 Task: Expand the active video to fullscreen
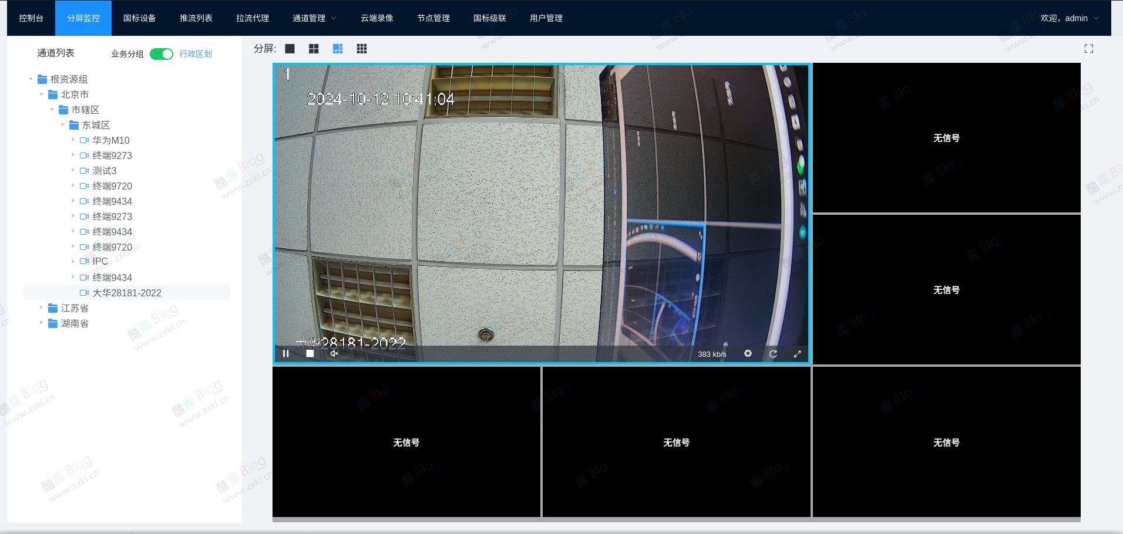tap(798, 353)
